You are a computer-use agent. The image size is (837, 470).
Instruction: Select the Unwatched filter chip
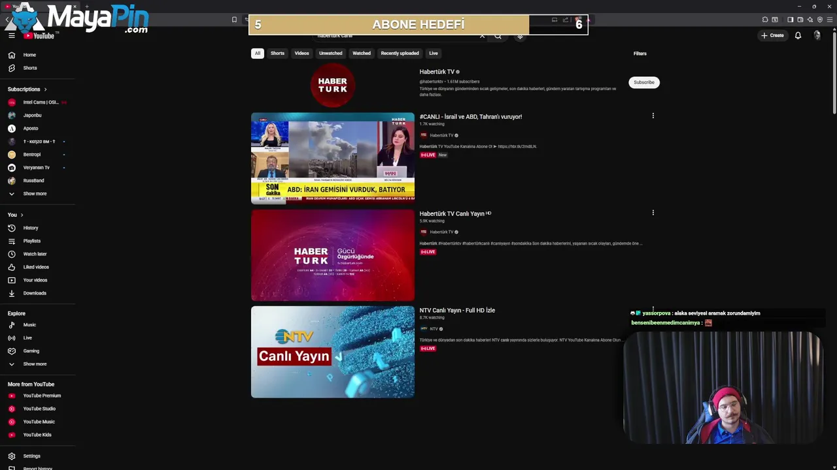[330, 54]
